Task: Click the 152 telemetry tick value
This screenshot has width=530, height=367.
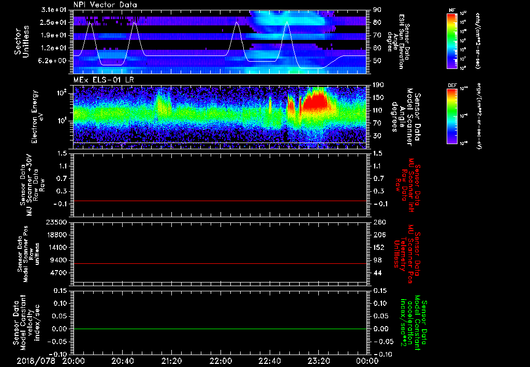Action: tap(379, 247)
